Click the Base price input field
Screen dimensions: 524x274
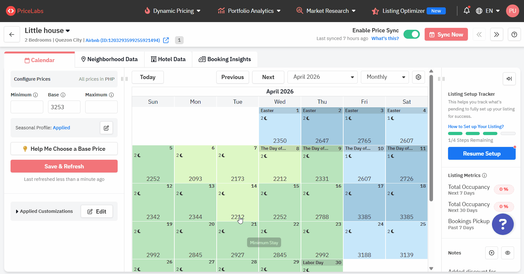(x=64, y=107)
